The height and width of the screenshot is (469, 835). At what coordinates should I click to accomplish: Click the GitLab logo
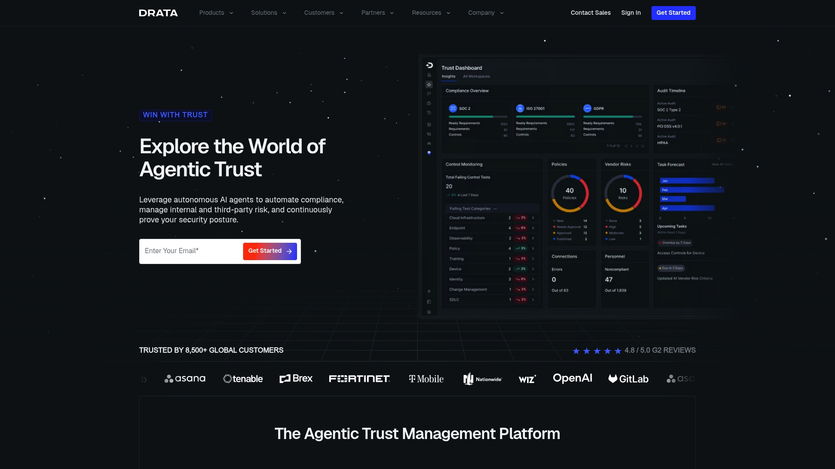coord(628,379)
